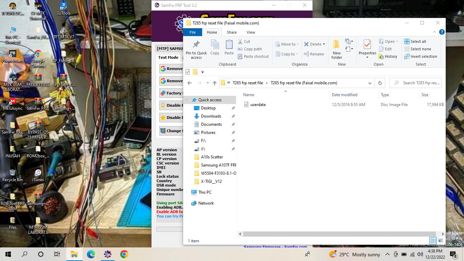Click the Paste icon in ribbon
The image size is (464, 261).
point(229,45)
